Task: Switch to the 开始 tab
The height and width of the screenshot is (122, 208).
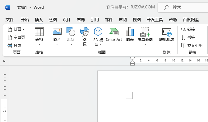Action: coord(25,20)
